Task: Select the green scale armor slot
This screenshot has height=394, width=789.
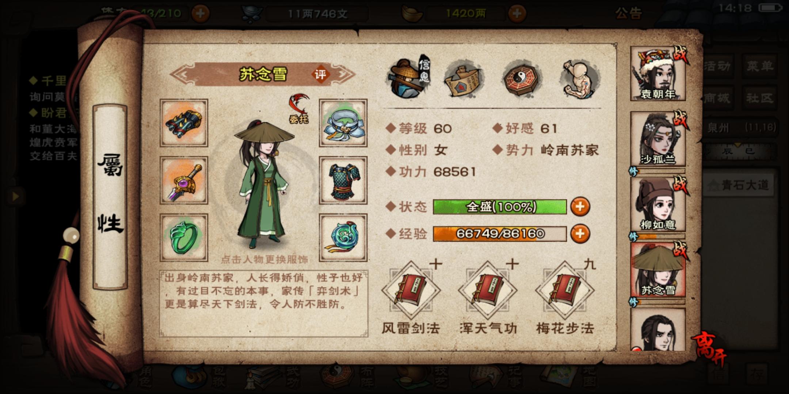Action: click(343, 180)
